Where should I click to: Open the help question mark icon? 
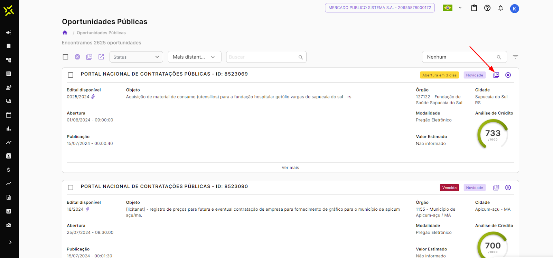(487, 8)
